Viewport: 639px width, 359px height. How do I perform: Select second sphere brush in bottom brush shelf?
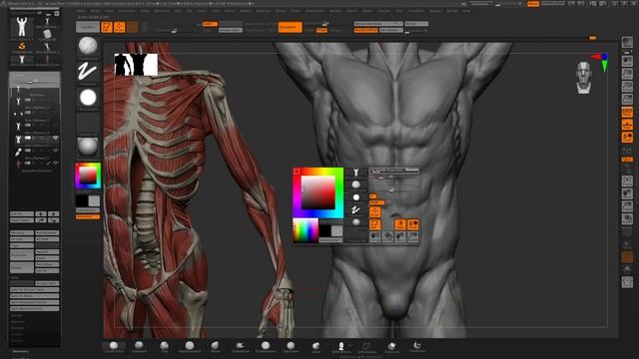pos(139,346)
